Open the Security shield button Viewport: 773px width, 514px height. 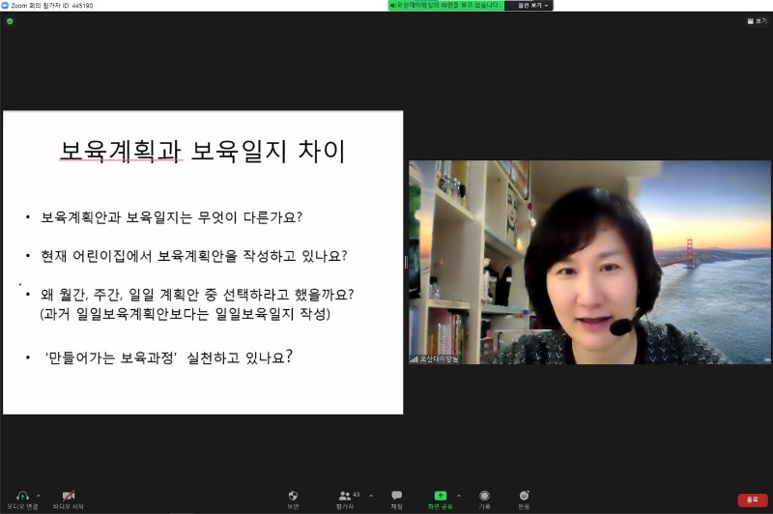tap(293, 496)
